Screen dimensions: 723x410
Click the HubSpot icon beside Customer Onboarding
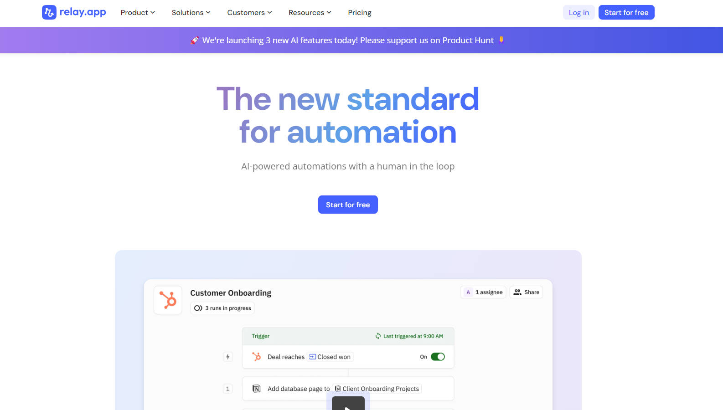(168, 300)
